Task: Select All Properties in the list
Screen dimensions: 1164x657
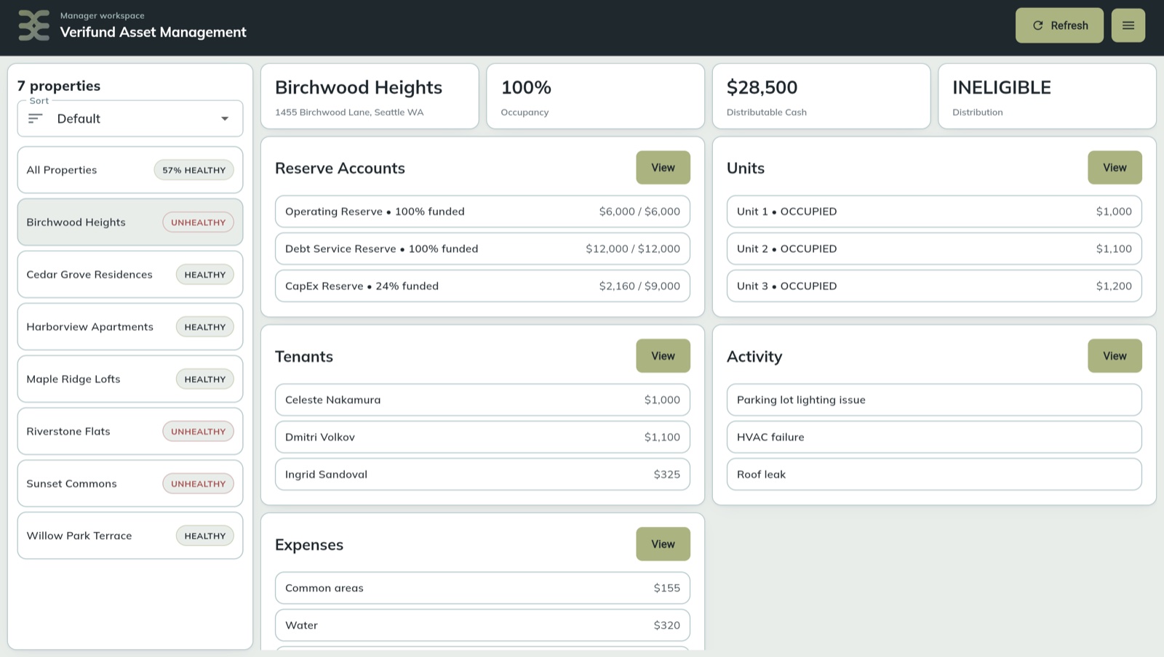Action: click(130, 170)
